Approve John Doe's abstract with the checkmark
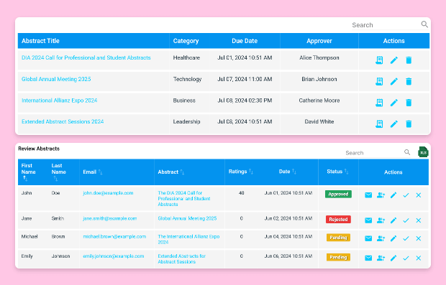446x285 pixels. (406, 195)
